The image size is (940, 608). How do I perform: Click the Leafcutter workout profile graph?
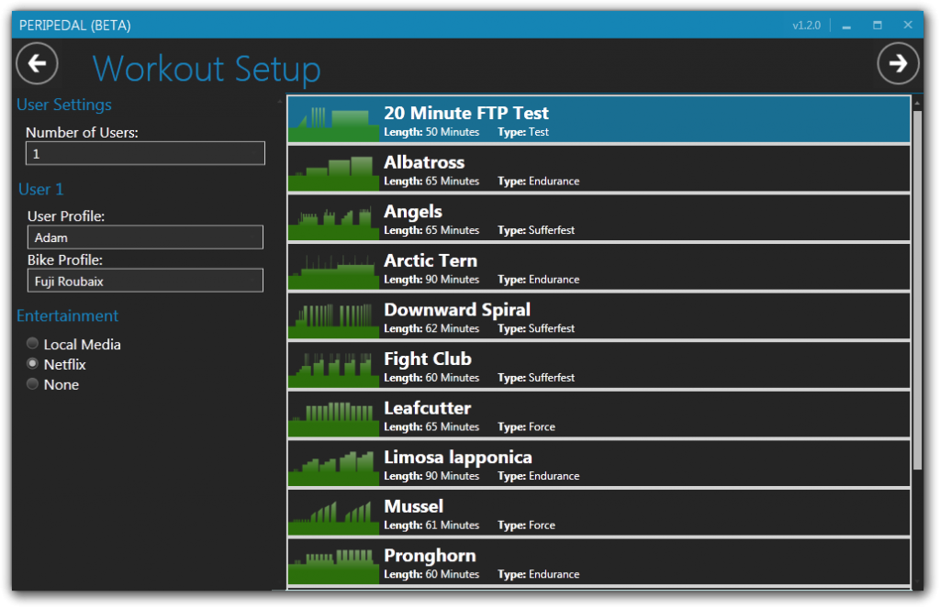[x=333, y=415]
